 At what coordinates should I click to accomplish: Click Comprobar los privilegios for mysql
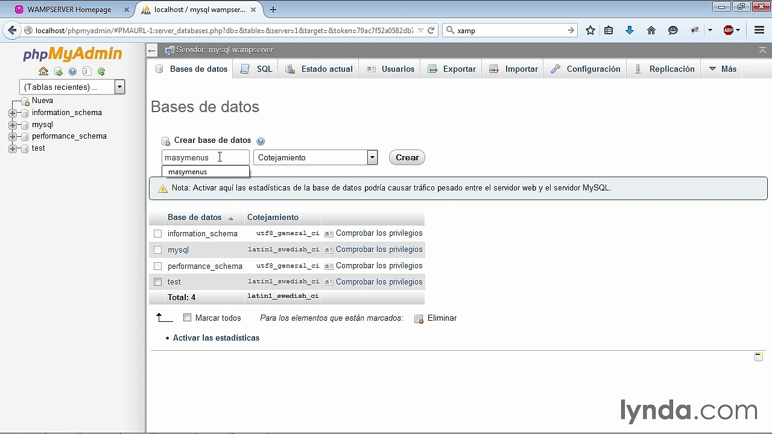coord(379,250)
